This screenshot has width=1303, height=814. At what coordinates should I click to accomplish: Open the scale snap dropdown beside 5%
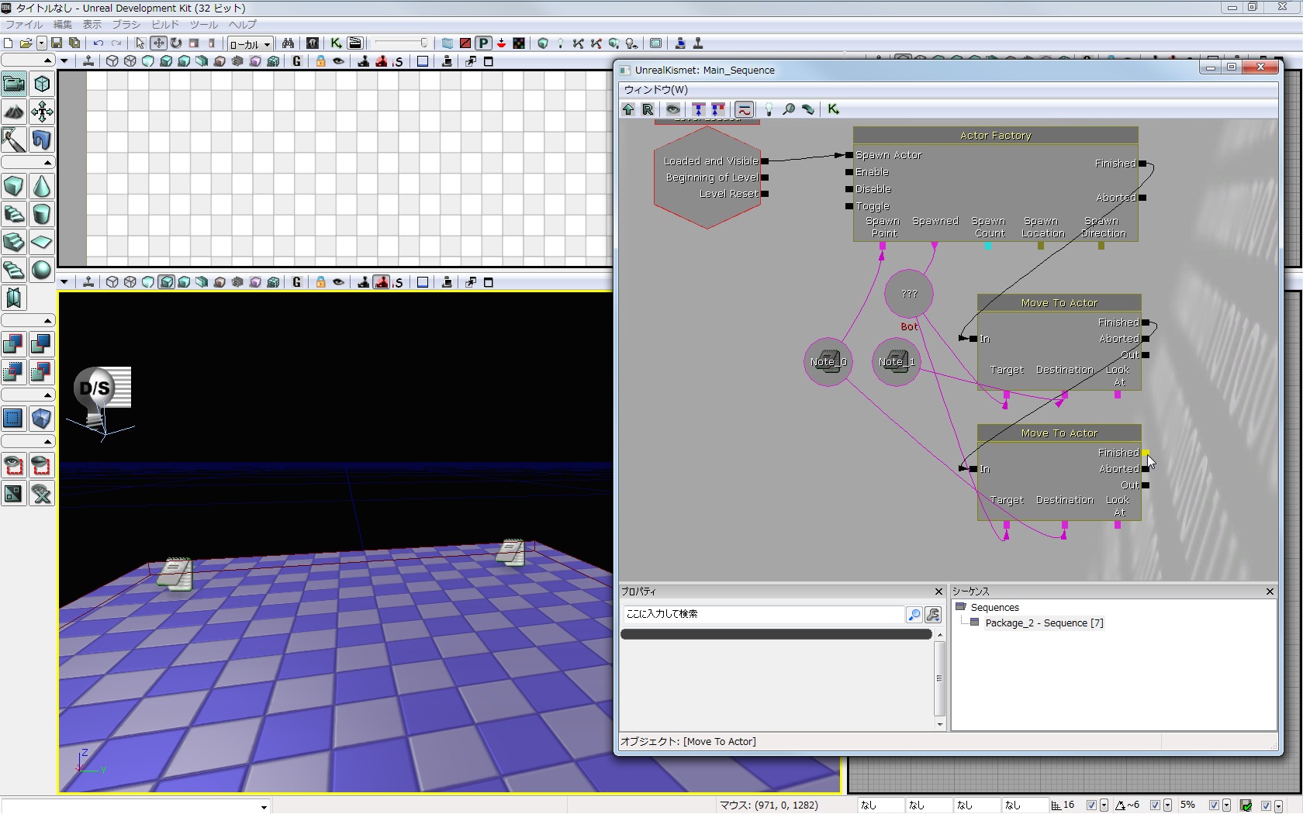[x=1226, y=805]
